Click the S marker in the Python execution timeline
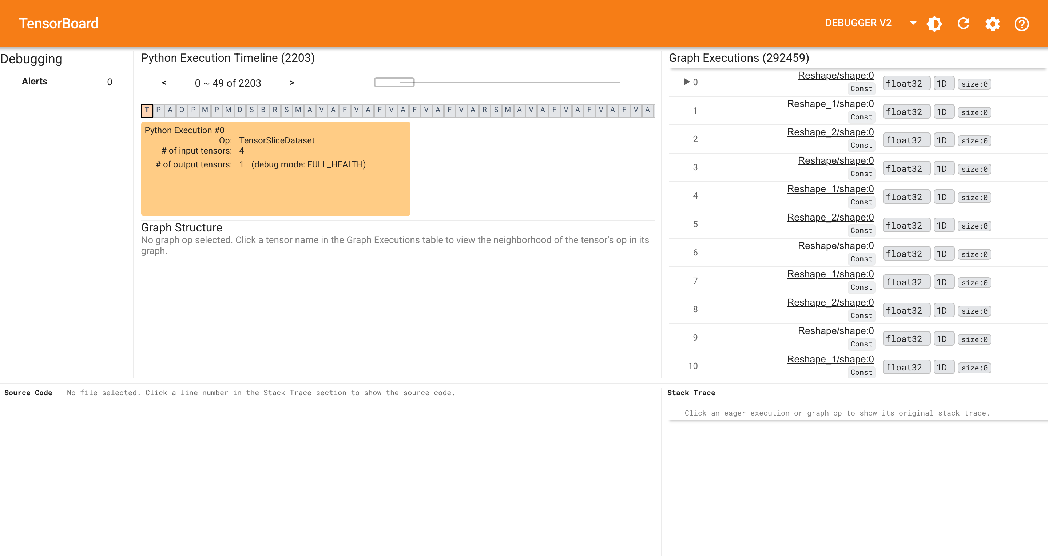The image size is (1048, 556). [252, 110]
